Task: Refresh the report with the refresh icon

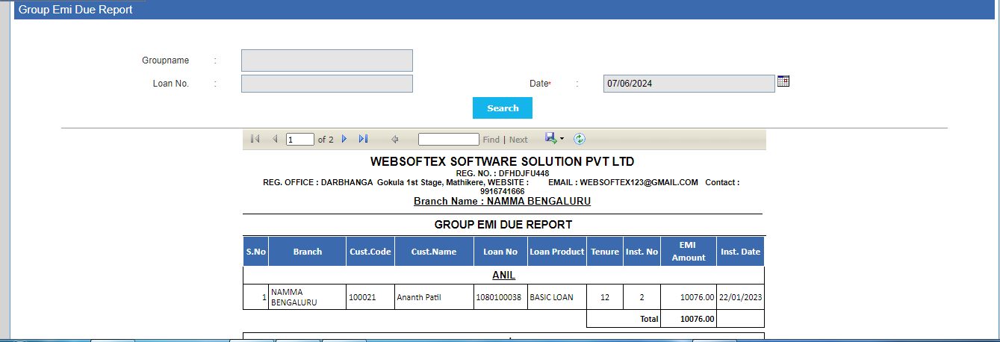Action: [579, 139]
